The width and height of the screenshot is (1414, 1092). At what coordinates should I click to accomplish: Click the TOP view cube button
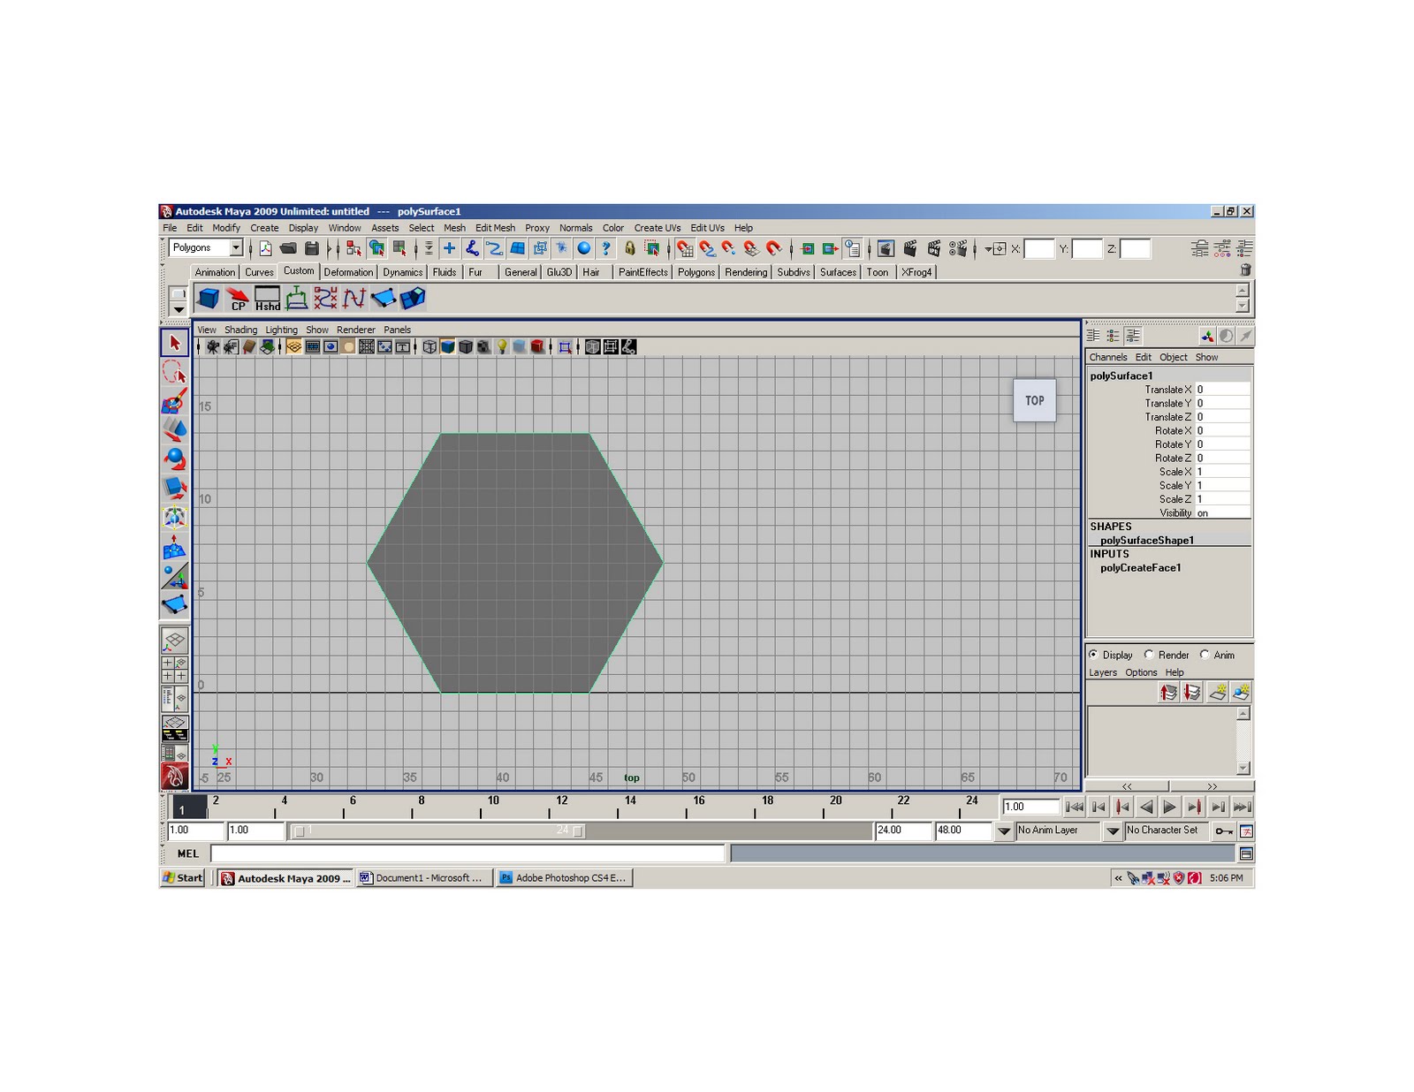tap(1034, 400)
